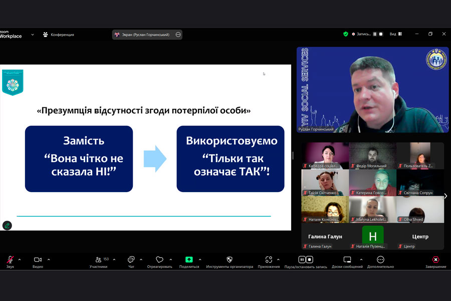The width and height of the screenshot is (451, 301).
Task: Unmute the microphone via Звук button
Action: click(10, 261)
